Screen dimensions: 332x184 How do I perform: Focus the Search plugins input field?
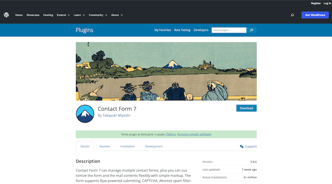(x=229, y=30)
